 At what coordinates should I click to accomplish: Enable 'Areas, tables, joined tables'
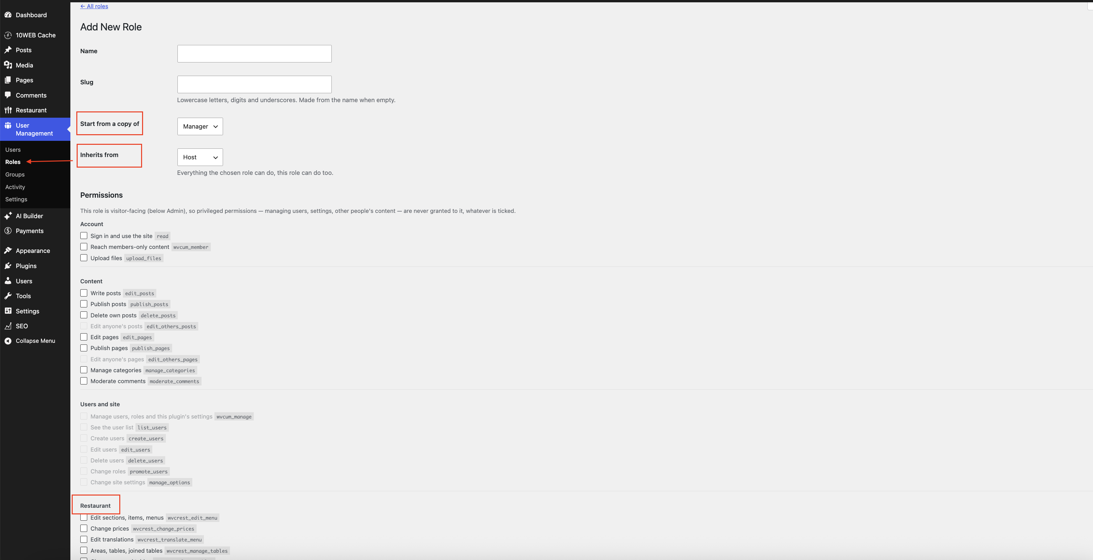(x=84, y=550)
